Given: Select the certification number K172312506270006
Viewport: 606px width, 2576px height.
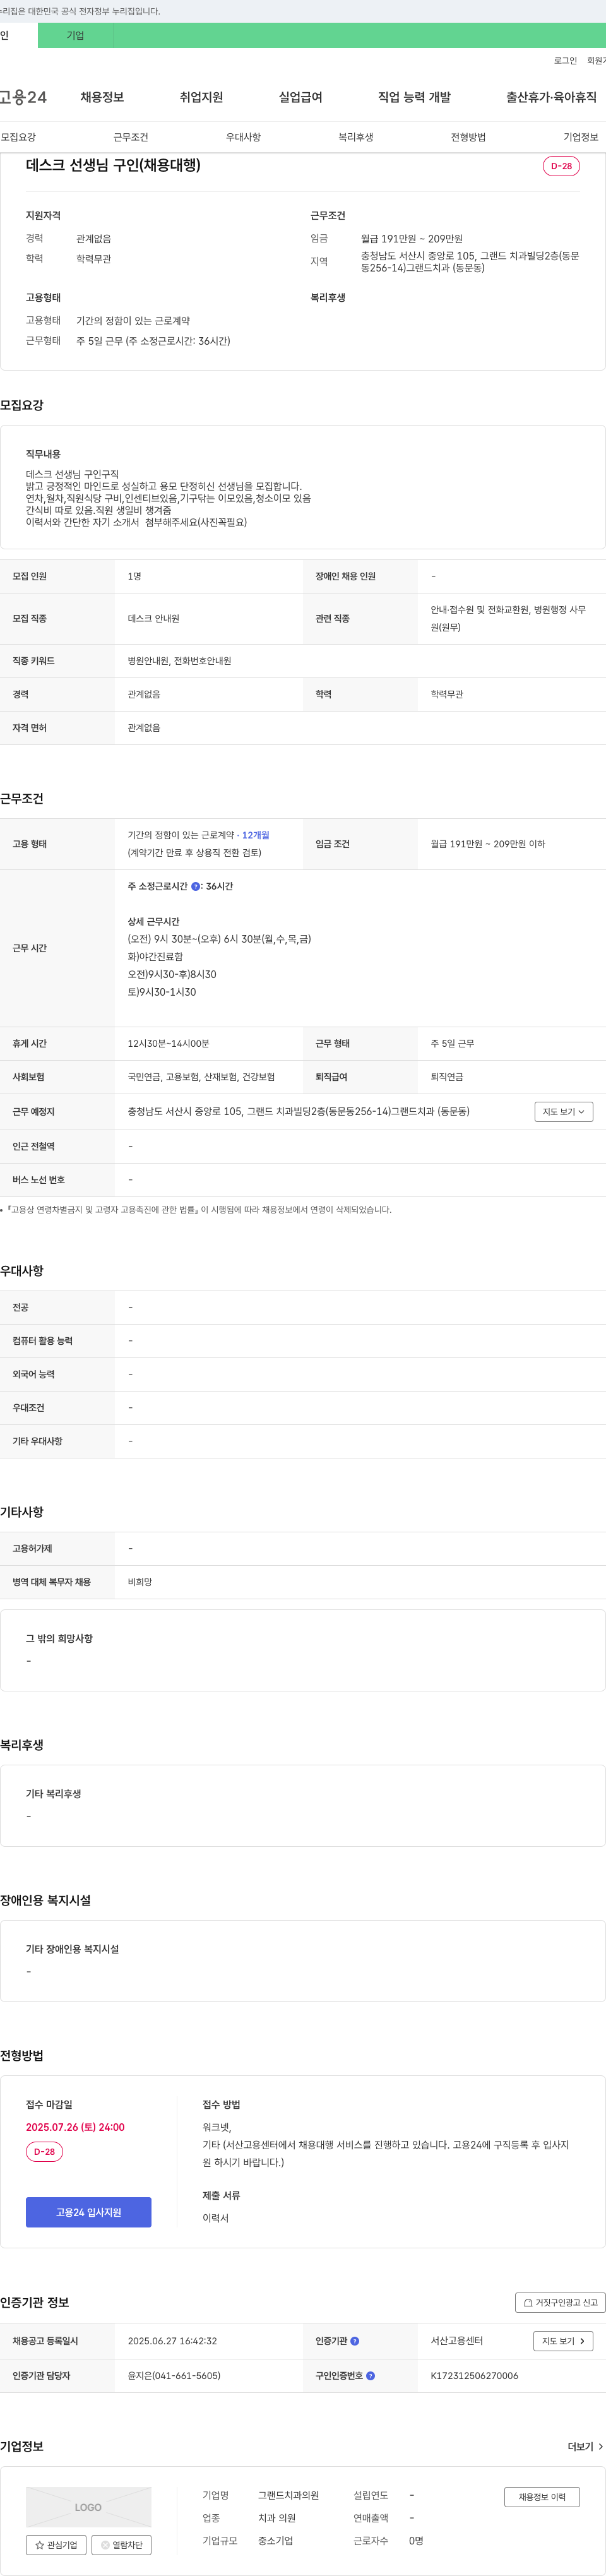Looking at the screenshot, I should click(474, 2375).
